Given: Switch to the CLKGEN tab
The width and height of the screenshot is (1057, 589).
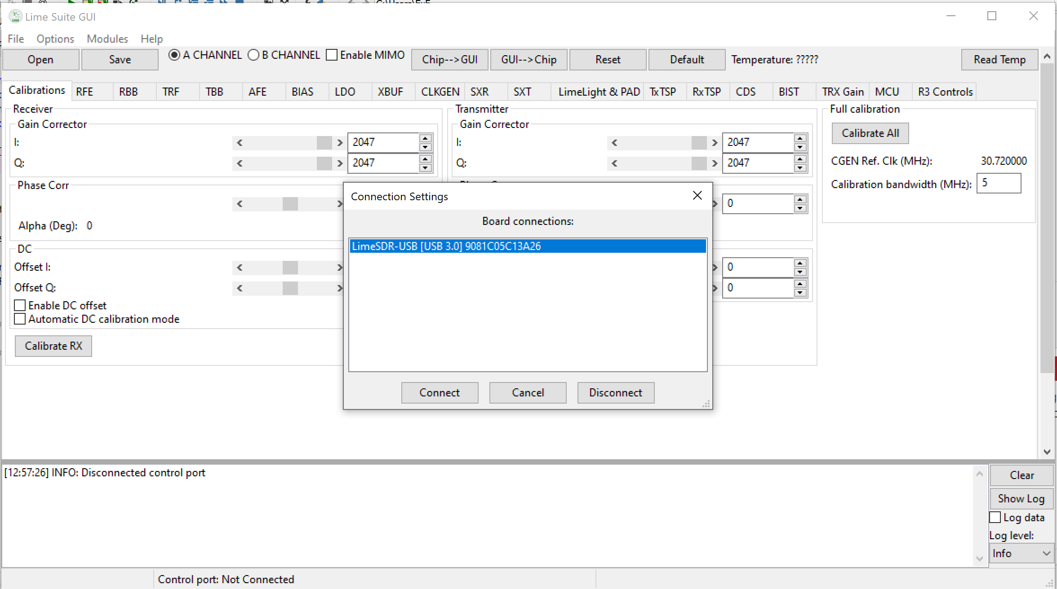Looking at the screenshot, I should [x=440, y=92].
